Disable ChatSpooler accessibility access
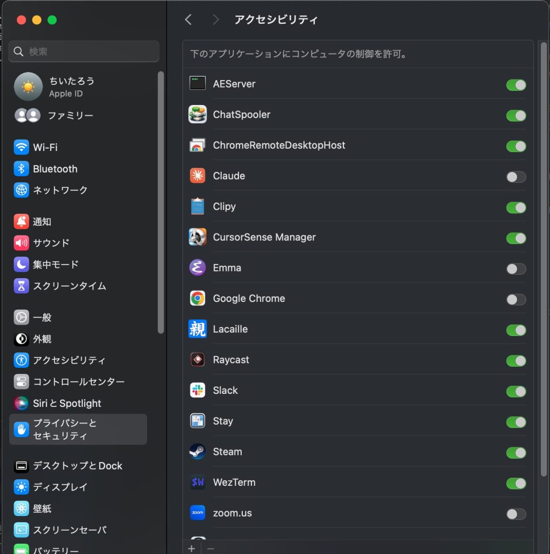The image size is (550, 554). tap(516, 116)
